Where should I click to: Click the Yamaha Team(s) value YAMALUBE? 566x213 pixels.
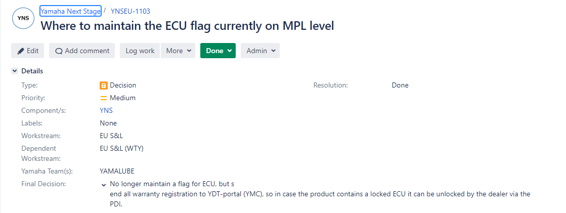[117, 171]
